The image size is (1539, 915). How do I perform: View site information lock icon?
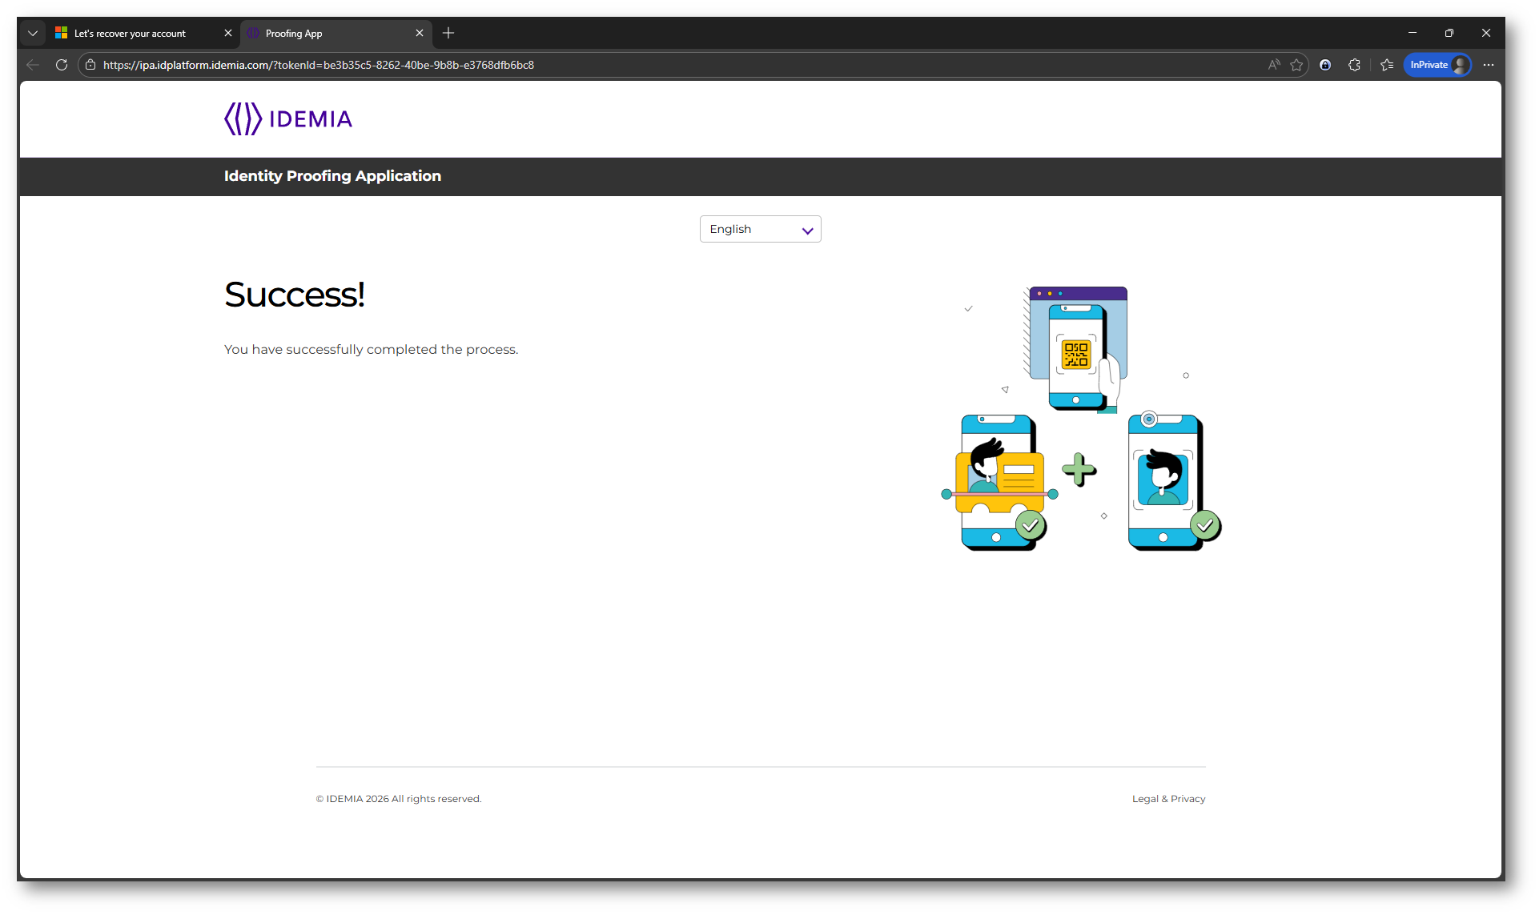[90, 65]
